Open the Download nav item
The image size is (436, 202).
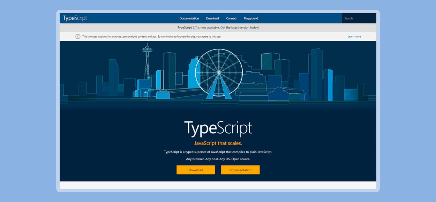[212, 18]
